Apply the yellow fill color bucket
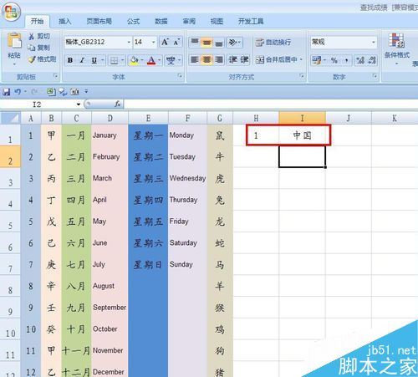 pyautogui.click(x=134, y=60)
